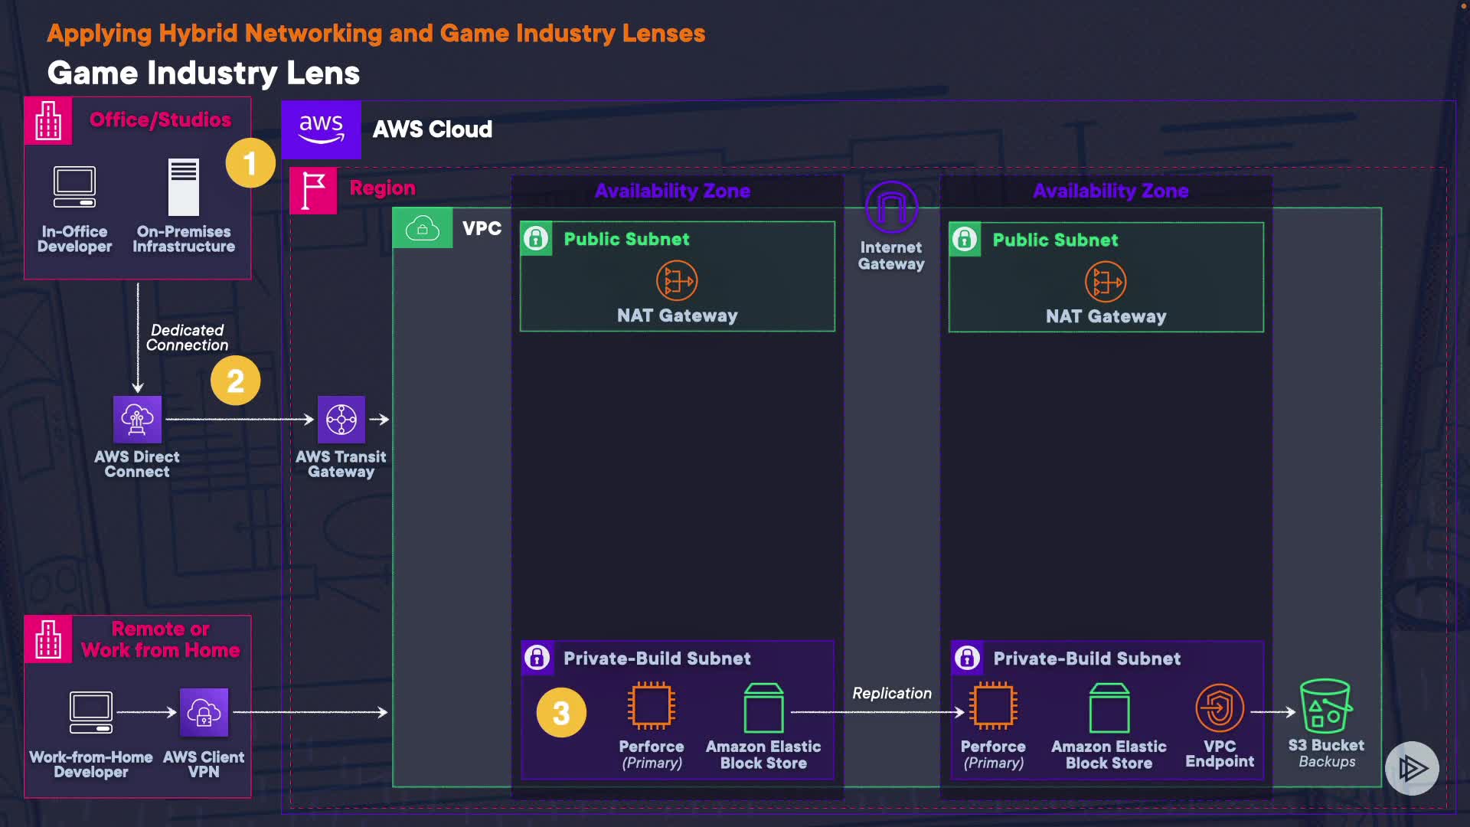Click the green VPC cloud icon
The image size is (1470, 827).
(423, 228)
